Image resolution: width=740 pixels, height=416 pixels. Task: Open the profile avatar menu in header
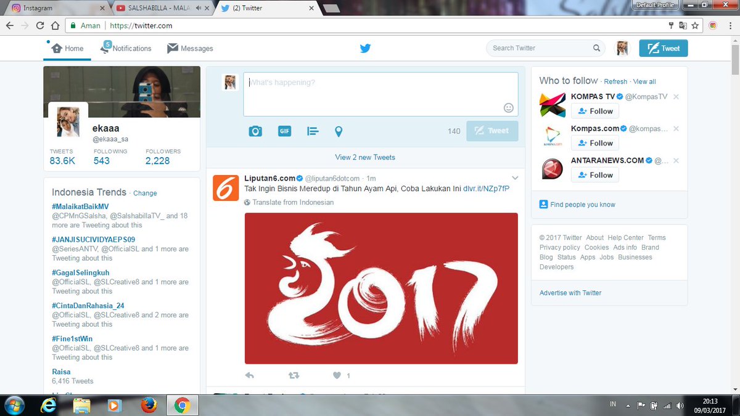coord(622,48)
